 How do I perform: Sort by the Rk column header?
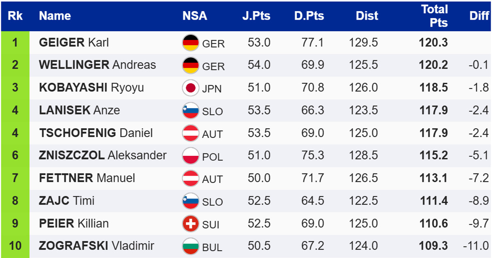(15, 16)
